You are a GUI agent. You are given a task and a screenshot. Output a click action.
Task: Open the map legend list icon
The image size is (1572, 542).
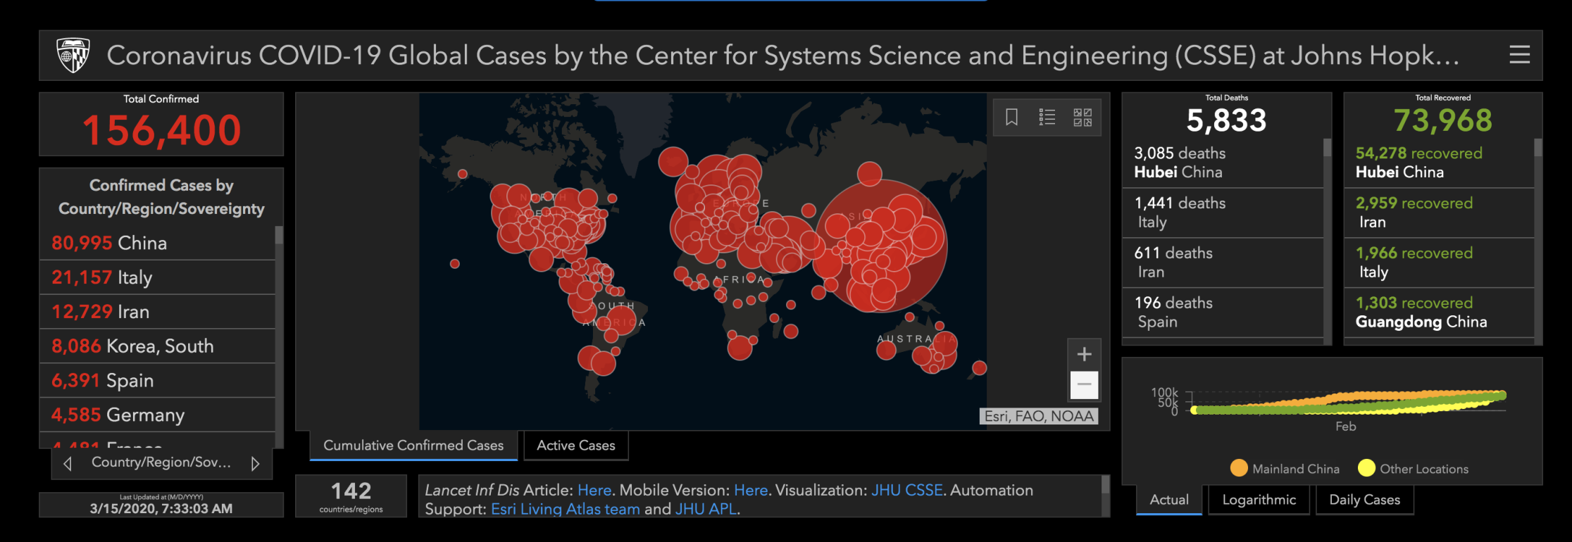[1047, 117]
